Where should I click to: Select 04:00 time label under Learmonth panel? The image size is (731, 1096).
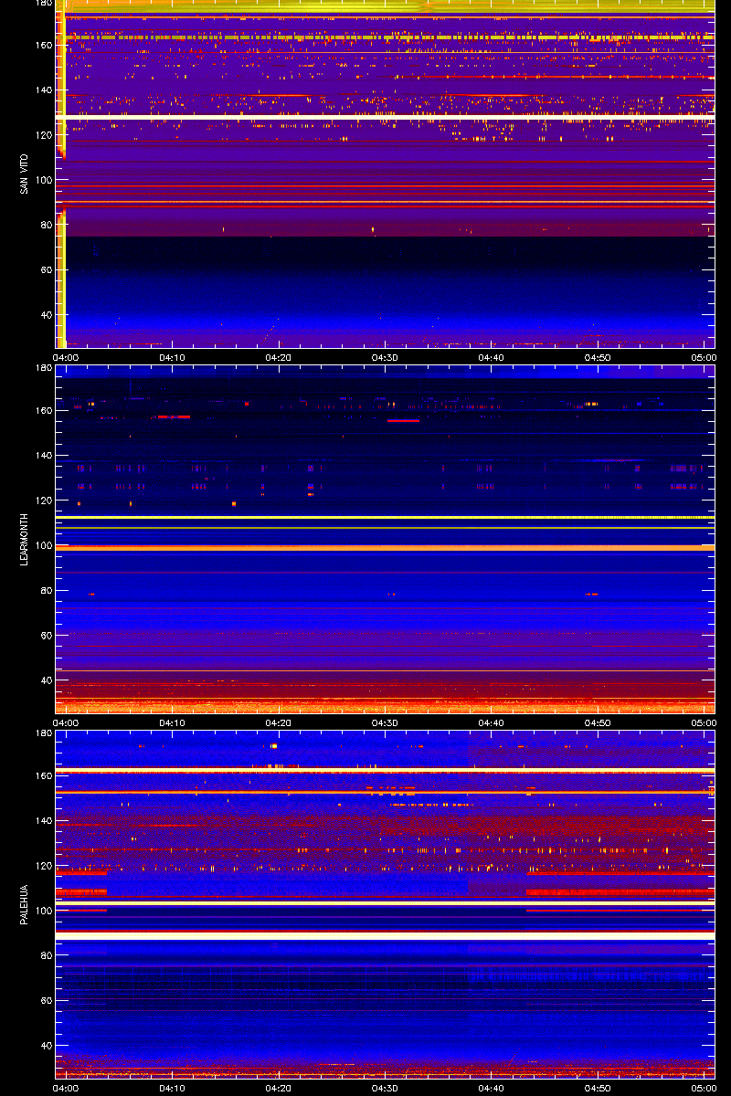(67, 722)
